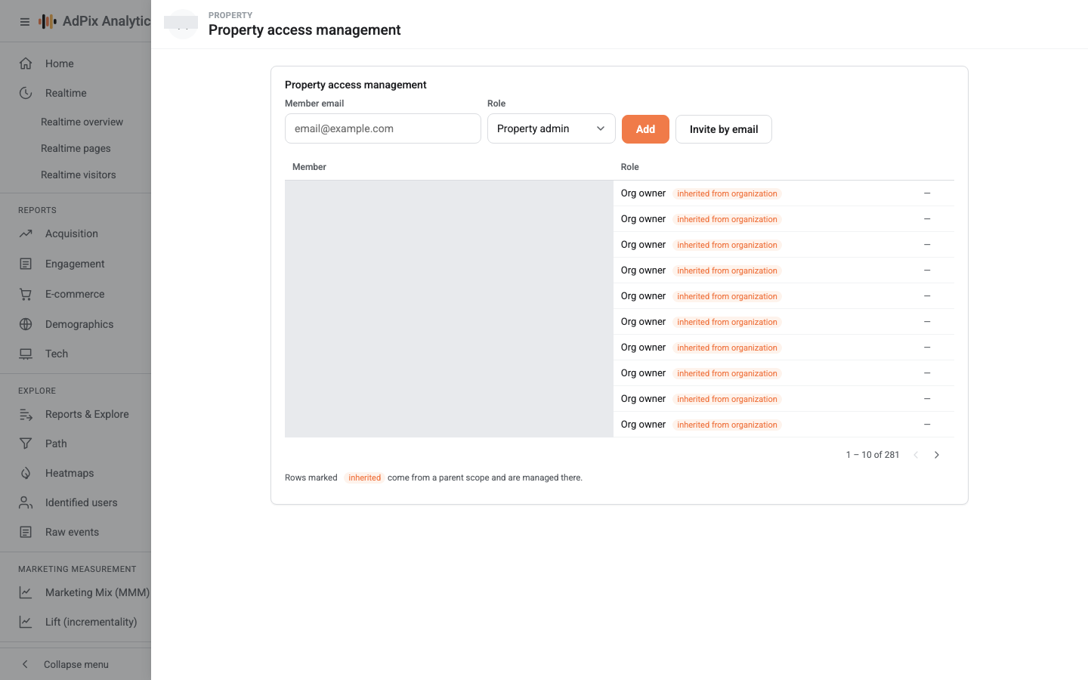This screenshot has width=1088, height=680.
Task: Click the Home icon in sidebar
Action: (x=26, y=63)
